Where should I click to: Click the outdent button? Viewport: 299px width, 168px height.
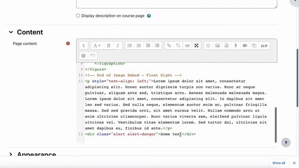point(148,46)
